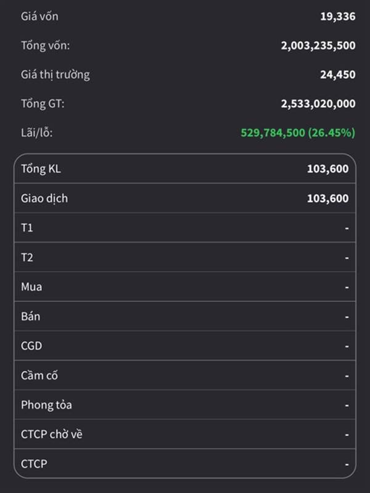Viewport: 370px width, 493px height.
Task: Tap the Phong tỏa row
Action: click(185, 405)
